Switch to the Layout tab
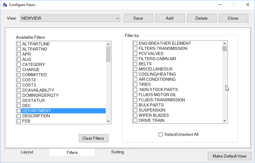255x163 pixels. point(27,152)
